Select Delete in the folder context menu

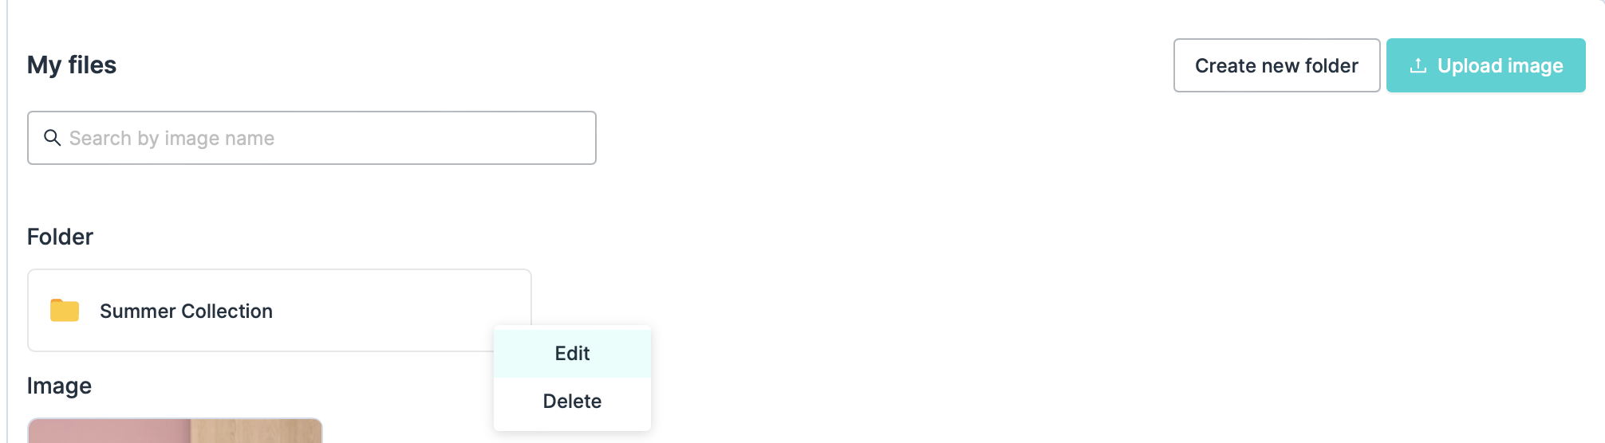[x=572, y=402]
